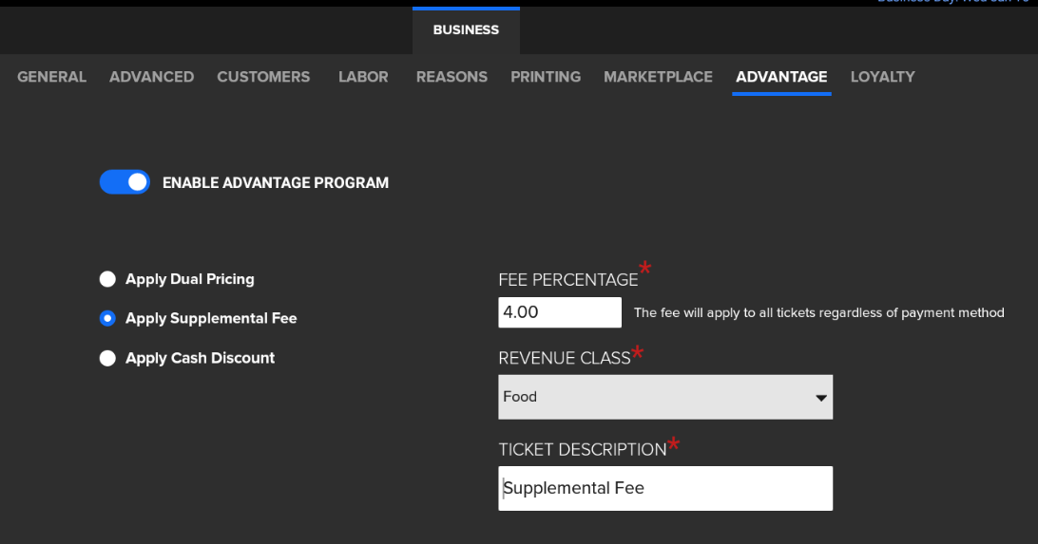Click the Revenue Class dropdown arrow

(820, 398)
